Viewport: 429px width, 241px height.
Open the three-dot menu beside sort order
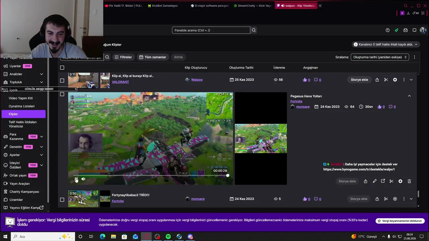coord(415,57)
